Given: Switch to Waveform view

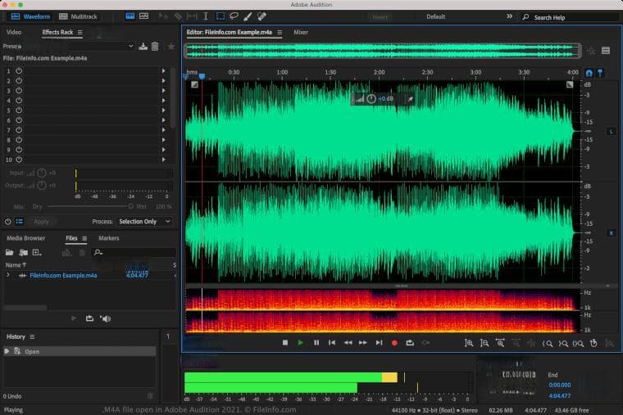Looking at the screenshot, I should pos(30,16).
